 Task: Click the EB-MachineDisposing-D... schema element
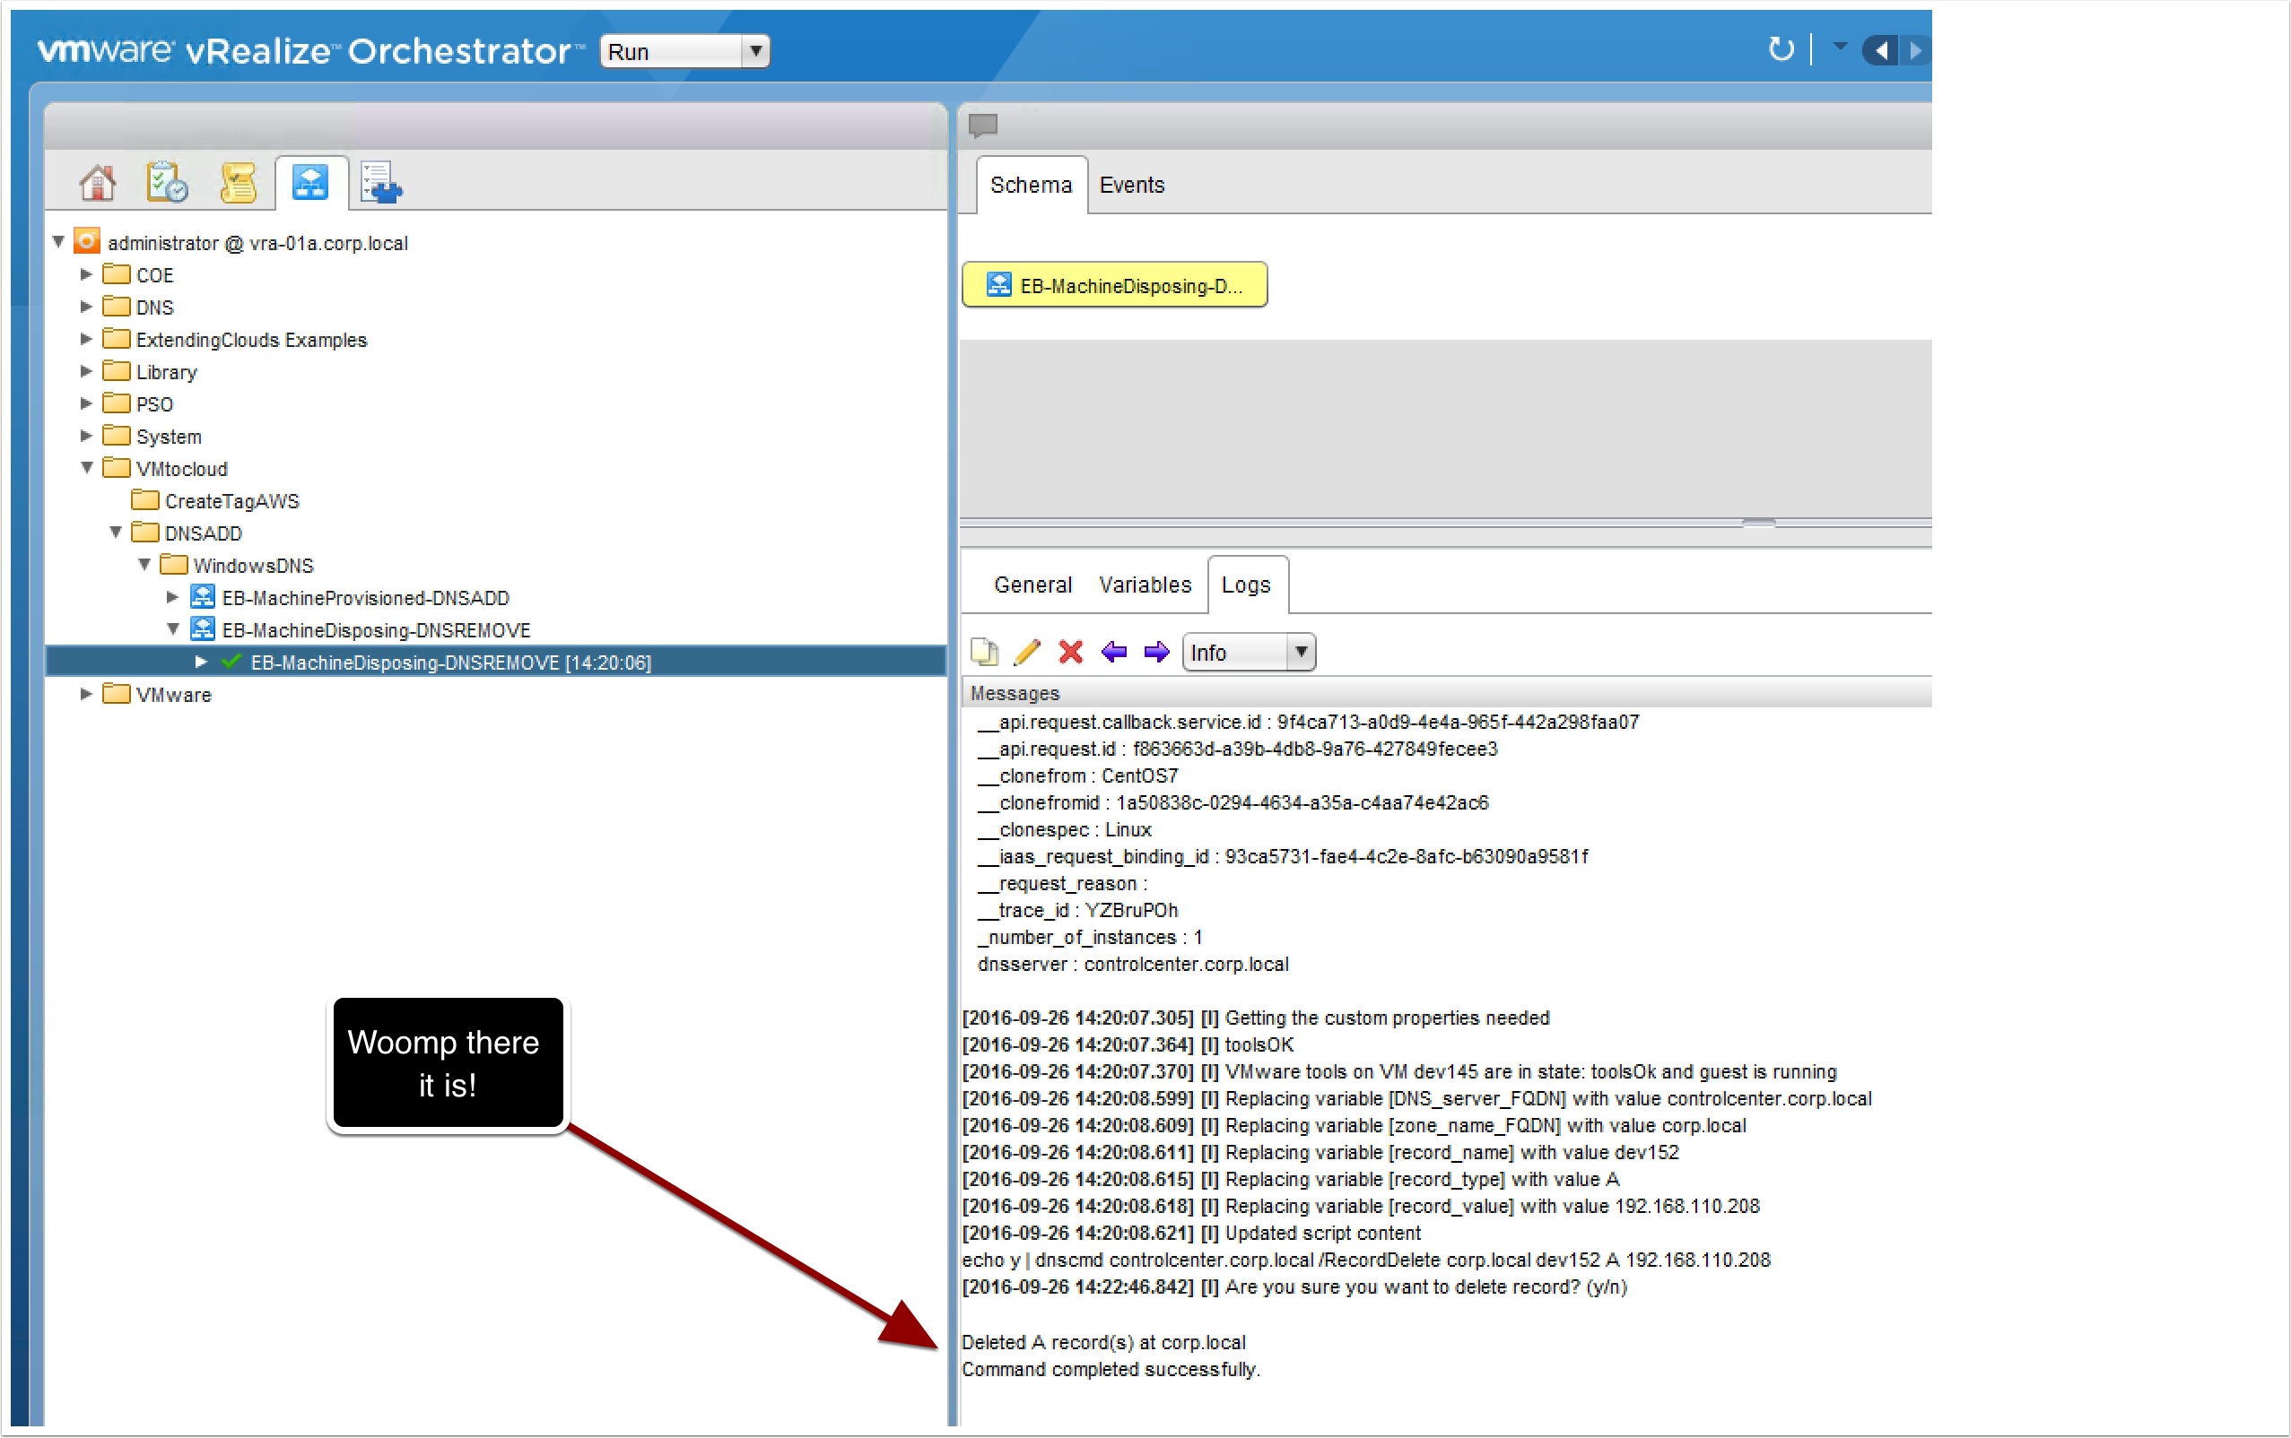1114,284
